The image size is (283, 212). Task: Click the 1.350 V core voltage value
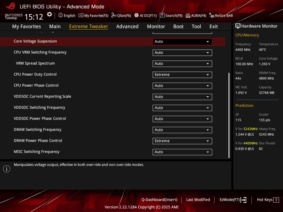pos(264,64)
